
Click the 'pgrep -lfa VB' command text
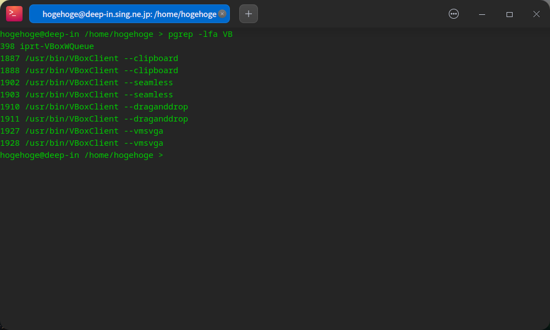[x=200, y=34]
